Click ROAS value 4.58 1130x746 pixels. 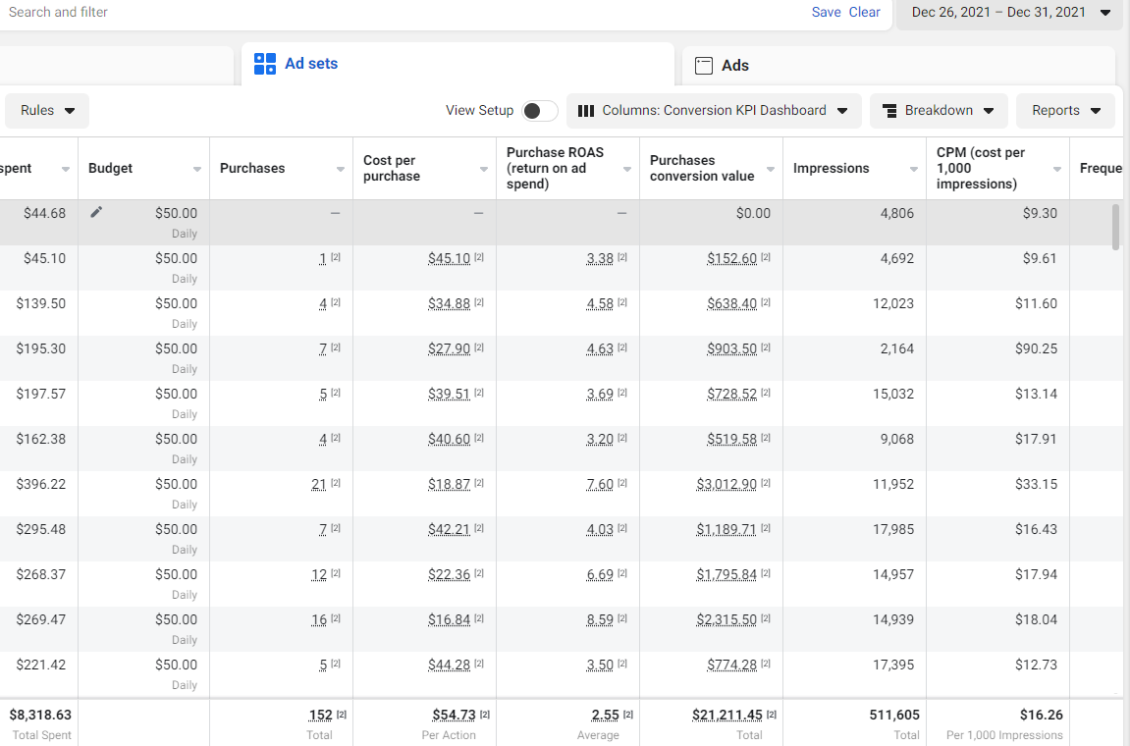pyautogui.click(x=600, y=303)
